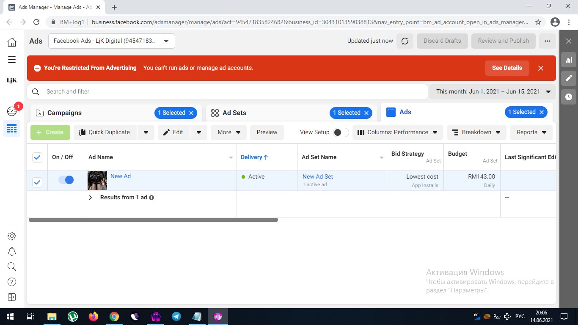Click the LjK business logo
Viewport: 578px width, 325px height.
click(x=12, y=80)
